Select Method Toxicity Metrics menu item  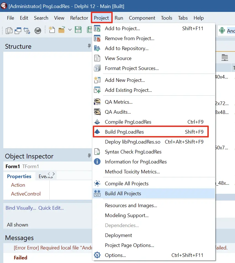[154, 171]
